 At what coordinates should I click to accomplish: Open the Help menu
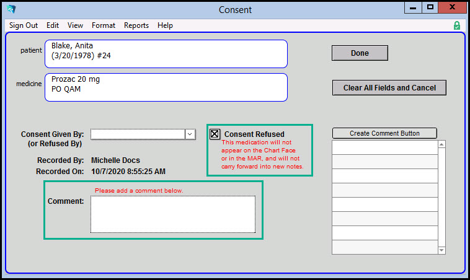click(165, 25)
